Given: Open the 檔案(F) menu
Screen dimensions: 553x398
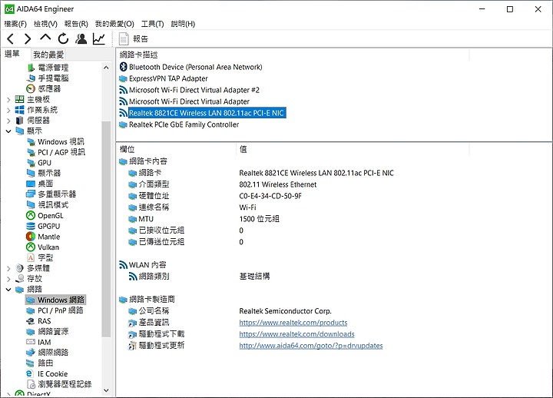Looking at the screenshot, I should [15, 24].
